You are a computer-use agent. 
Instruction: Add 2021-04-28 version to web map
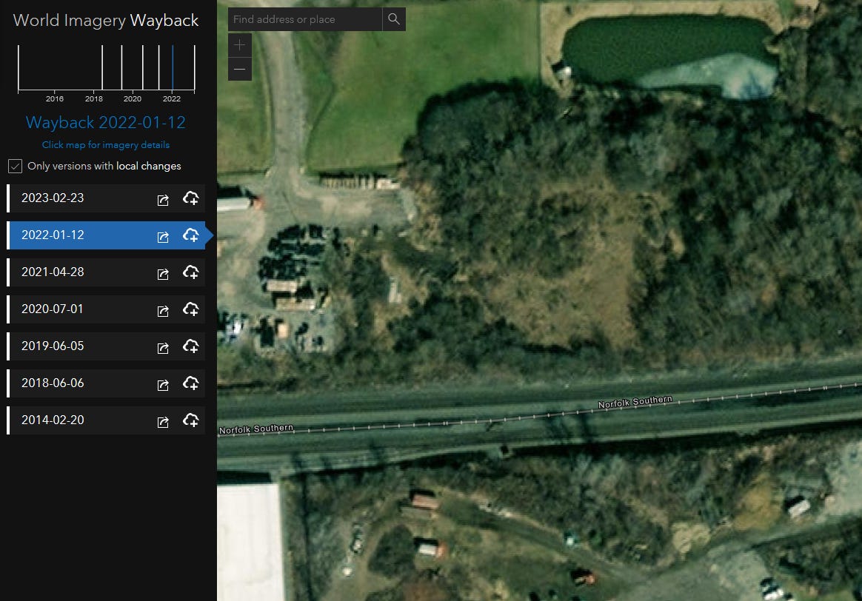pos(191,272)
